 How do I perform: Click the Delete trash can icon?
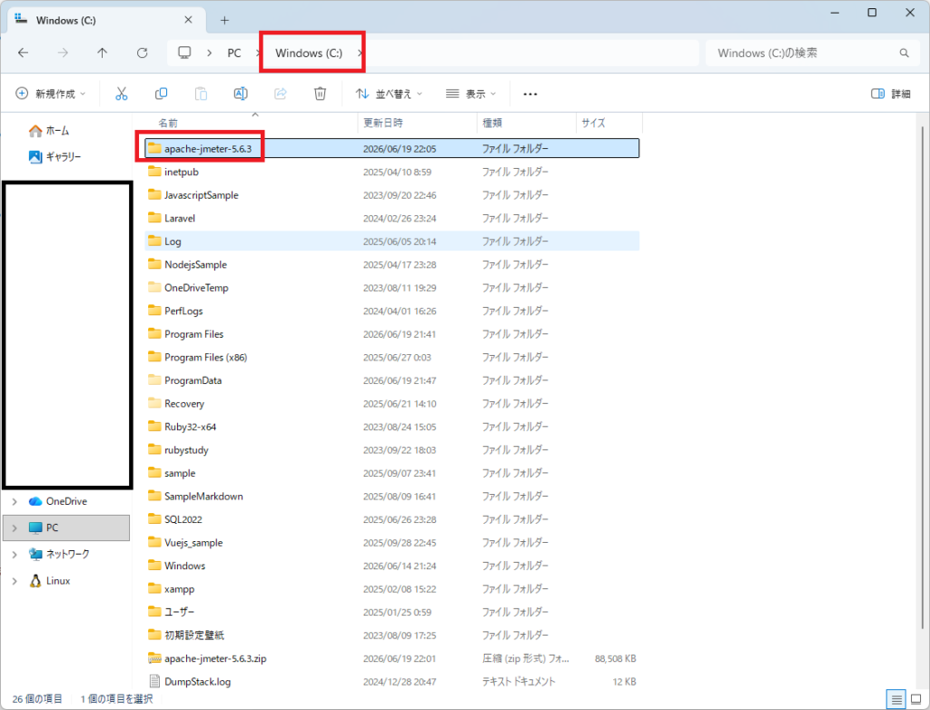point(320,94)
